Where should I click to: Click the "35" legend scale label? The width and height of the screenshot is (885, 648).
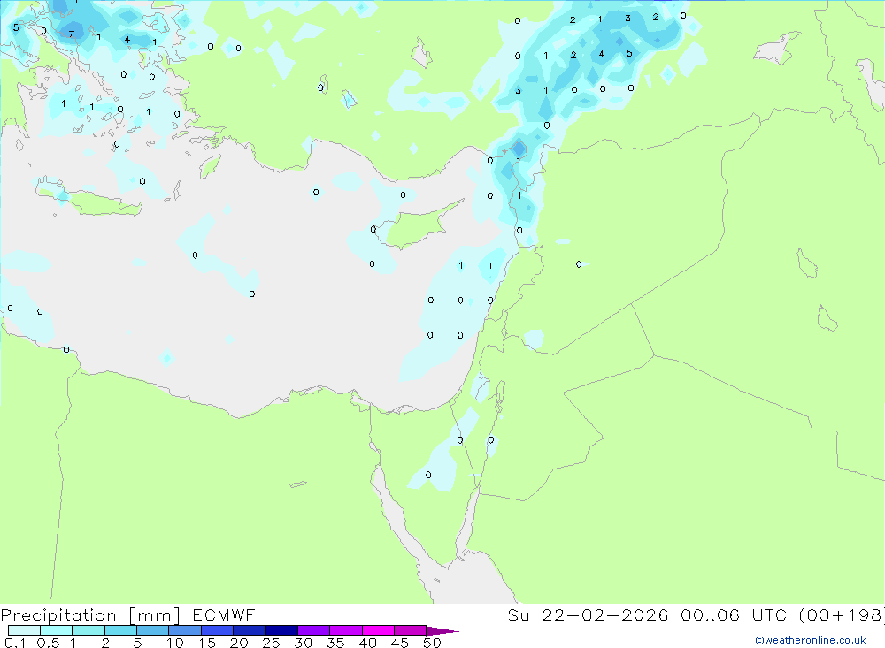pyautogui.click(x=335, y=643)
